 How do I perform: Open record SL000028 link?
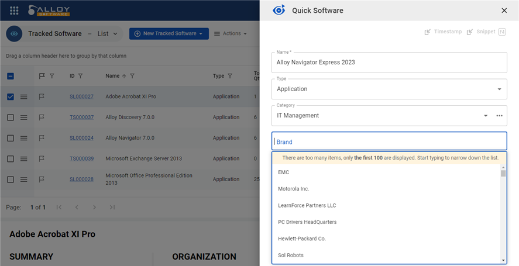coord(81,179)
